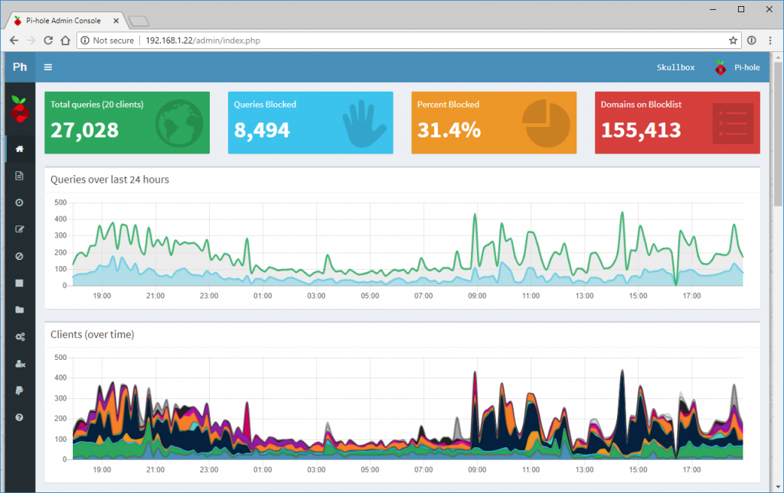The width and height of the screenshot is (784, 493).
Task: Click the Donate PayPal icon in sidebar
Action: pos(19,391)
